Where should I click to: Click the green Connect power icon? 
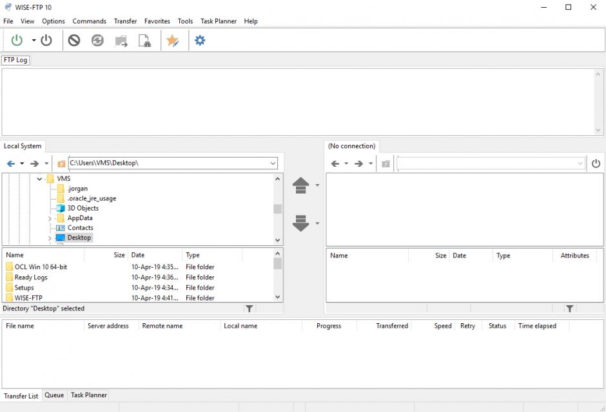pyautogui.click(x=17, y=40)
